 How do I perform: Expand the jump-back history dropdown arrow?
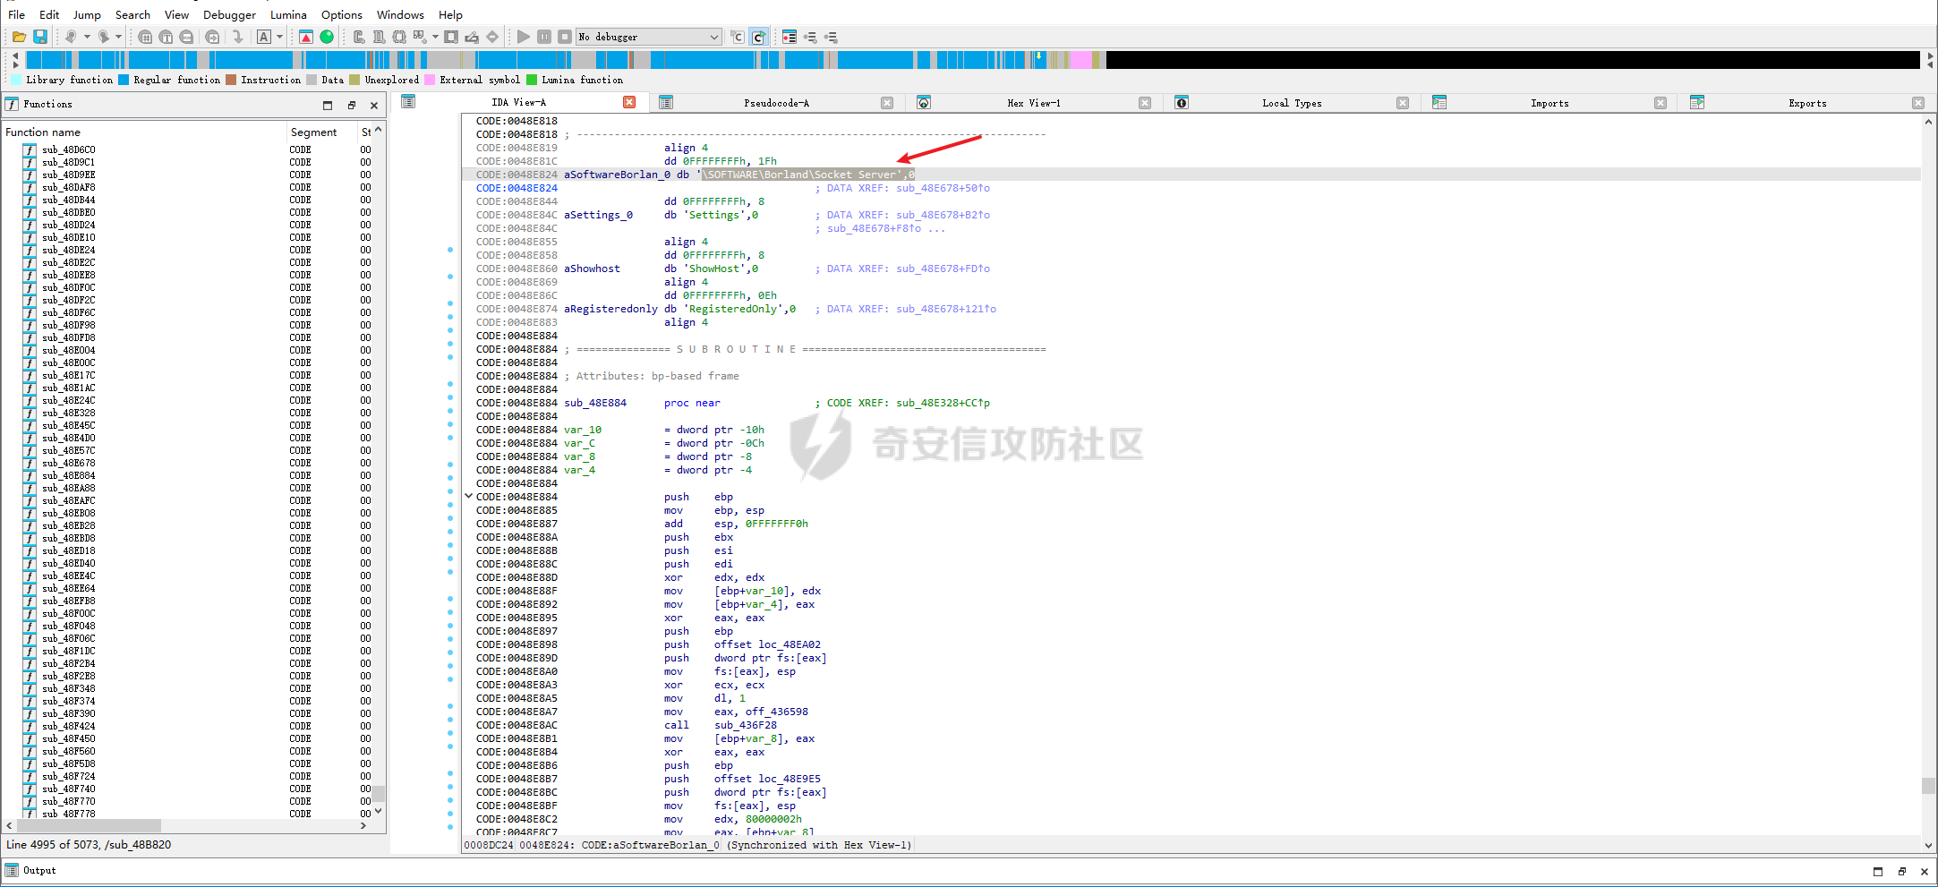87,37
